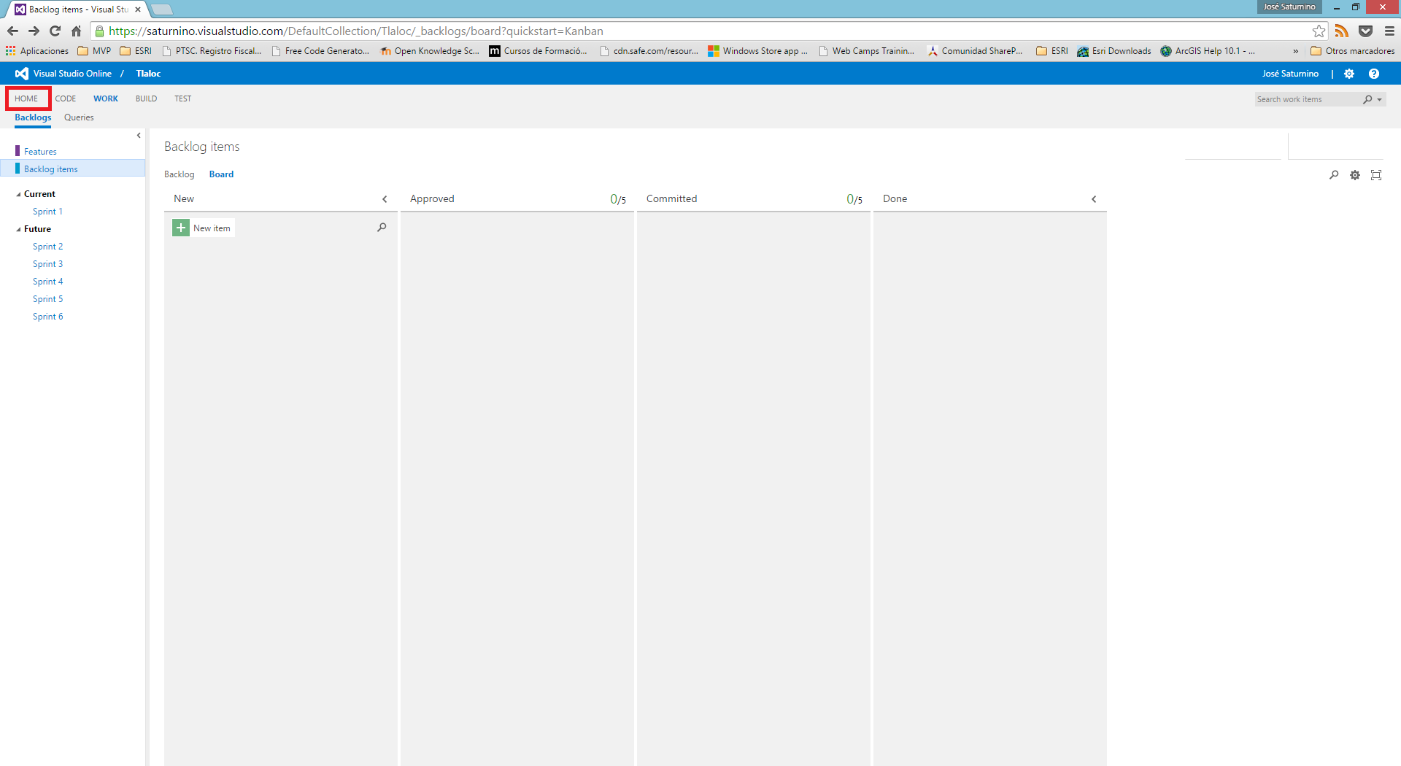Click the Search work items field

(x=1306, y=99)
